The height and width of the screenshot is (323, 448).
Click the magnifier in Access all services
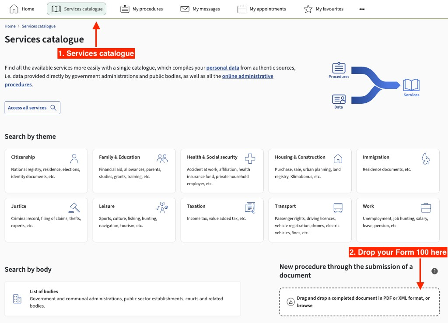(53, 108)
